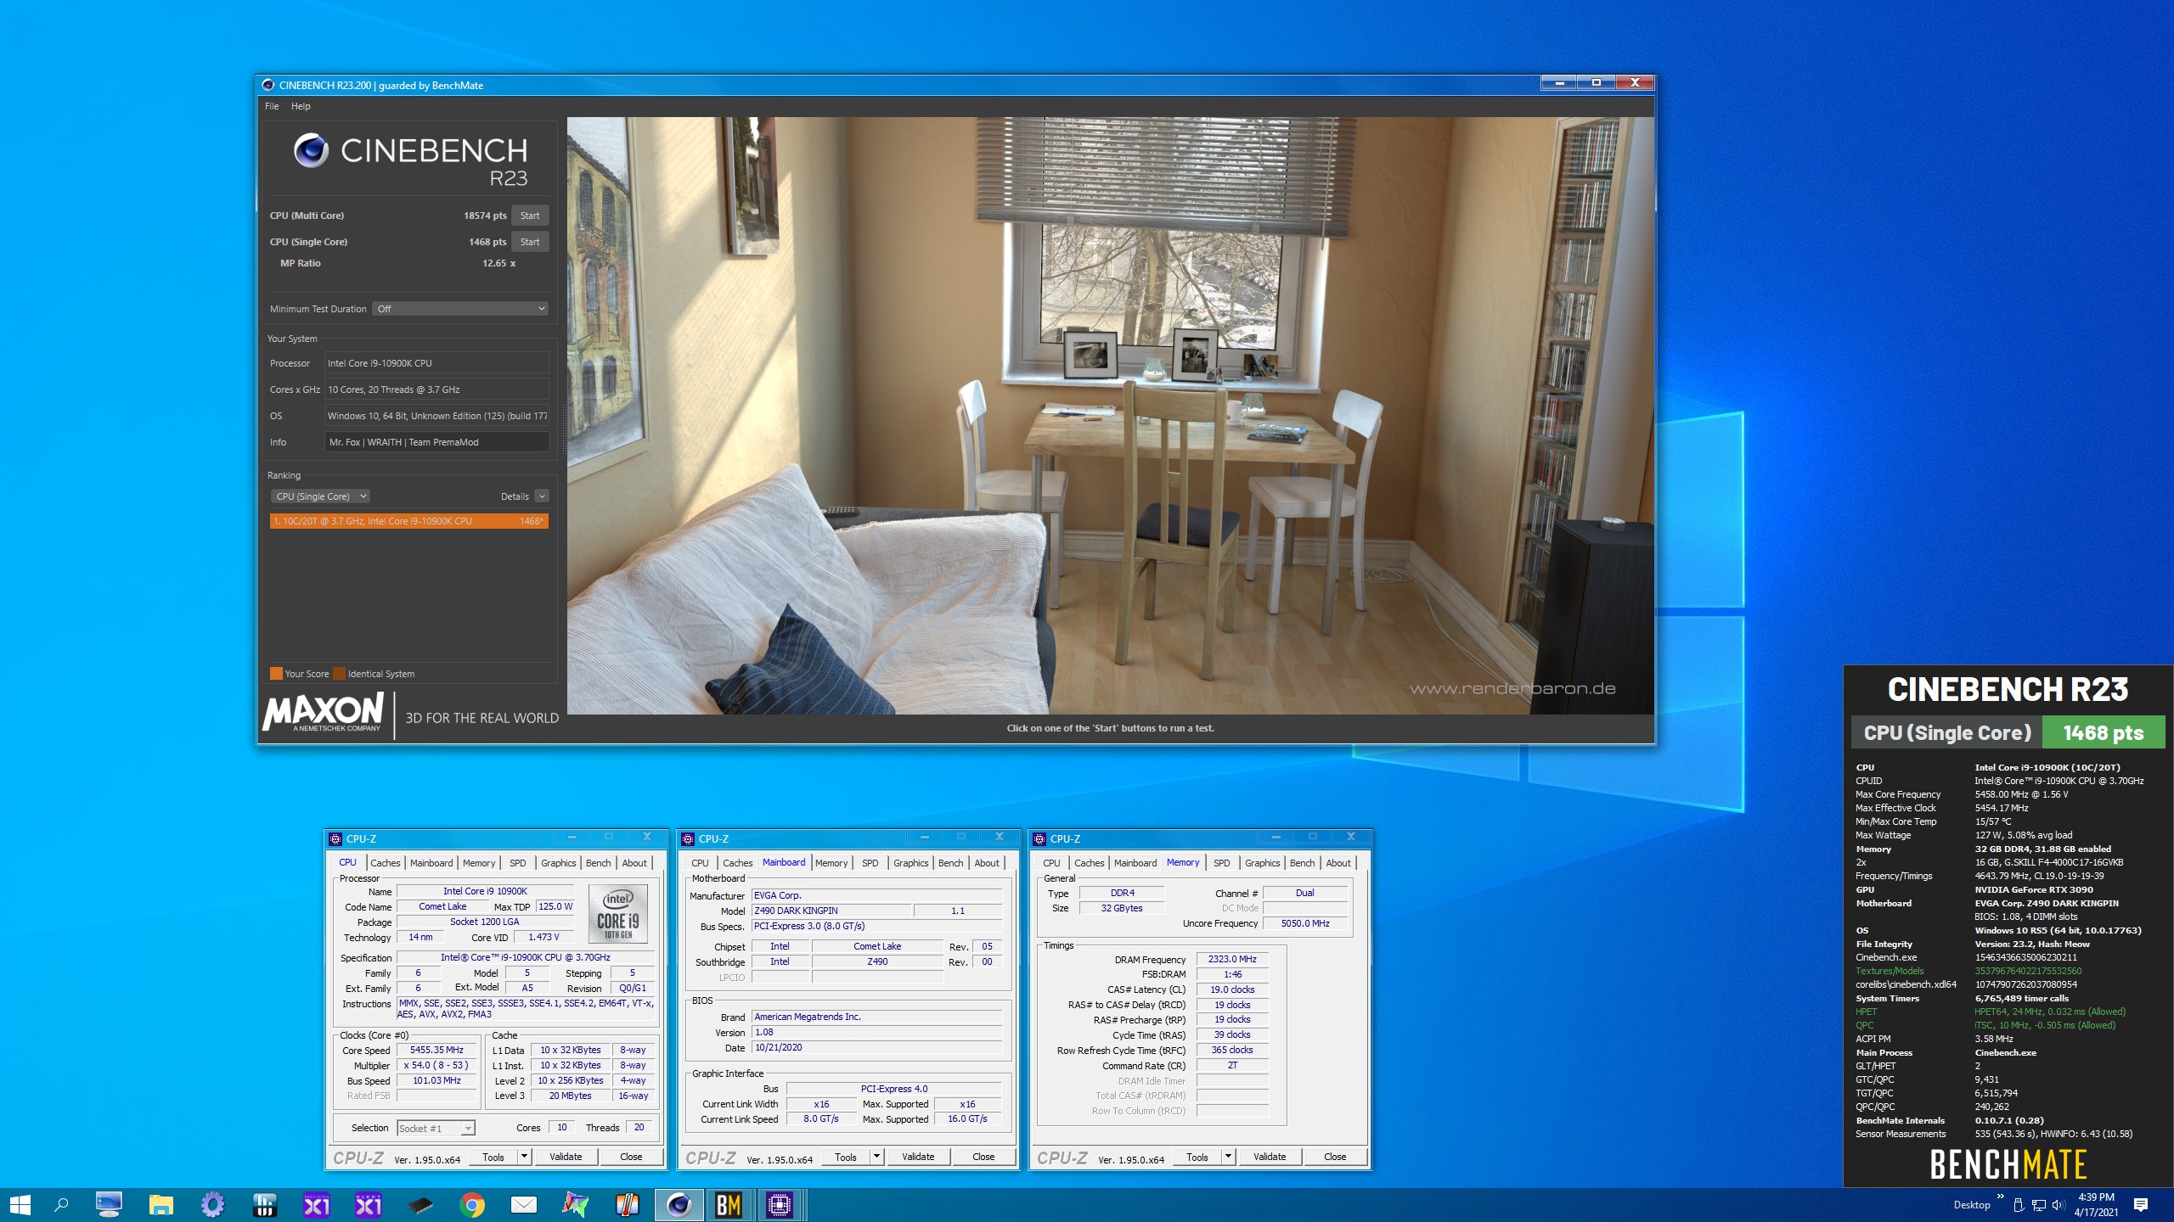Click the BenchMate BM taskbar icon

click(729, 1204)
